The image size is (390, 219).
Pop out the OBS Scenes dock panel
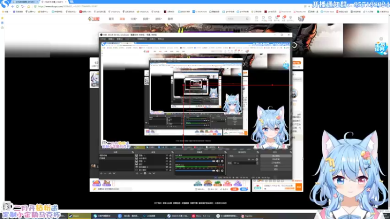pos(133,152)
